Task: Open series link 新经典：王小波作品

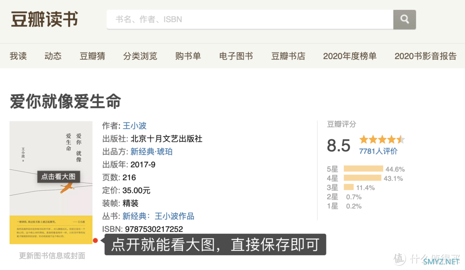Action: [158, 216]
